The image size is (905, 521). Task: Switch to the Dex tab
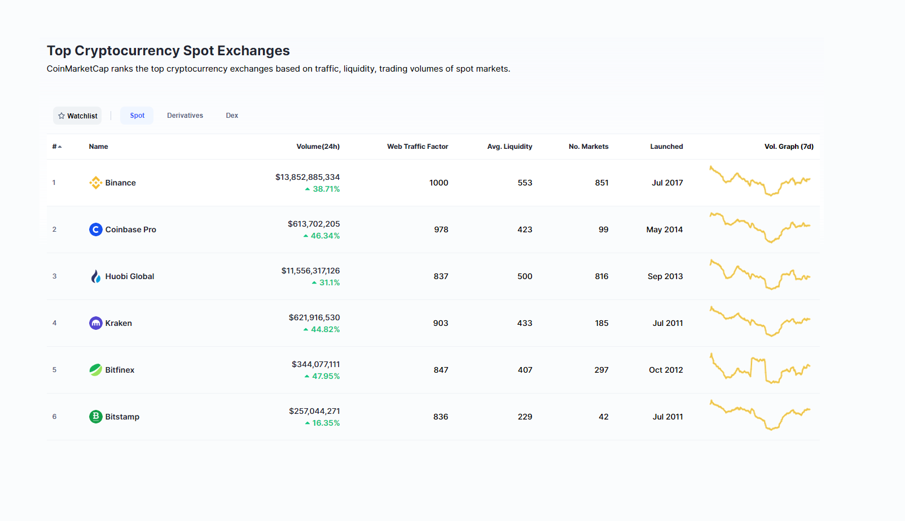[232, 116]
